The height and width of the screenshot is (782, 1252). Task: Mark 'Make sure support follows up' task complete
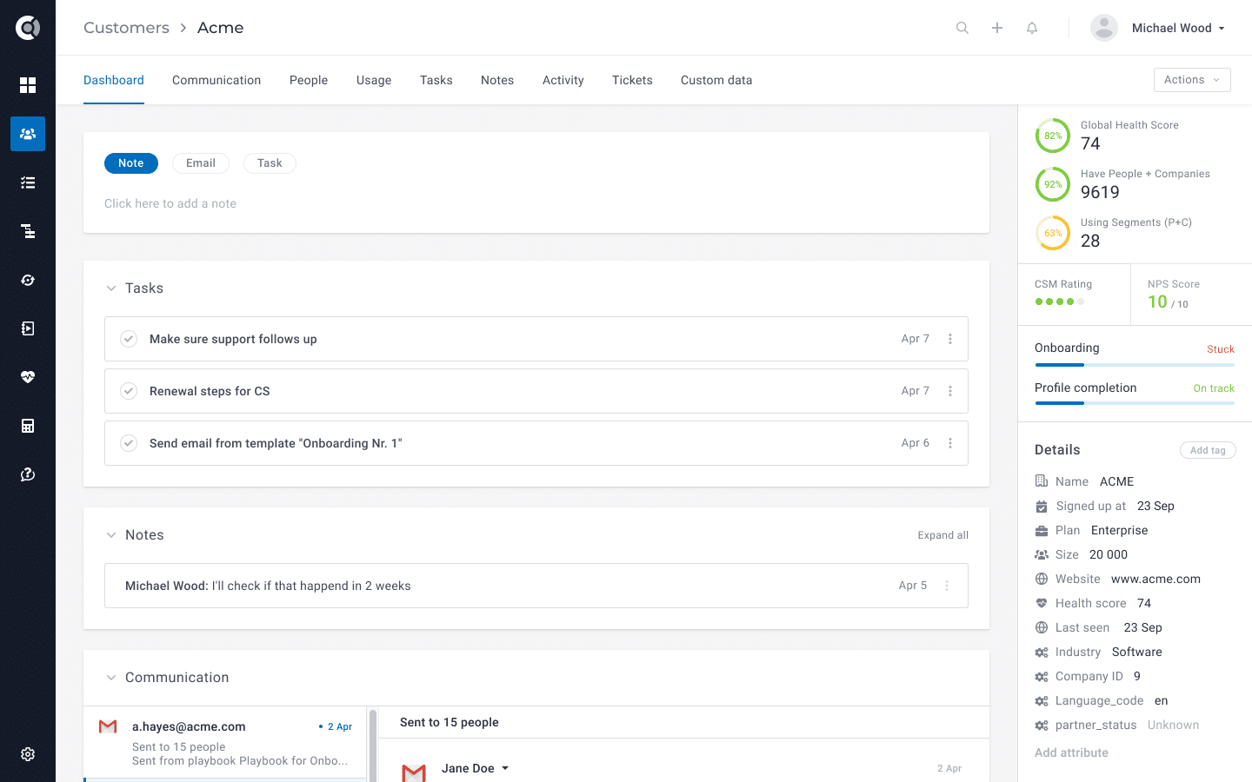coord(129,339)
